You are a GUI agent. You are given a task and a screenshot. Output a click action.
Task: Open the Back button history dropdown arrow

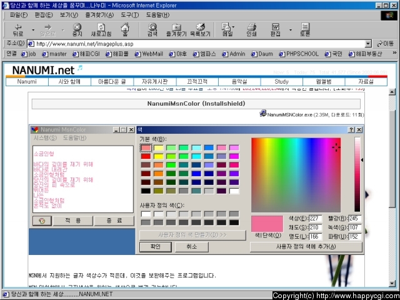pyautogui.click(x=33, y=30)
